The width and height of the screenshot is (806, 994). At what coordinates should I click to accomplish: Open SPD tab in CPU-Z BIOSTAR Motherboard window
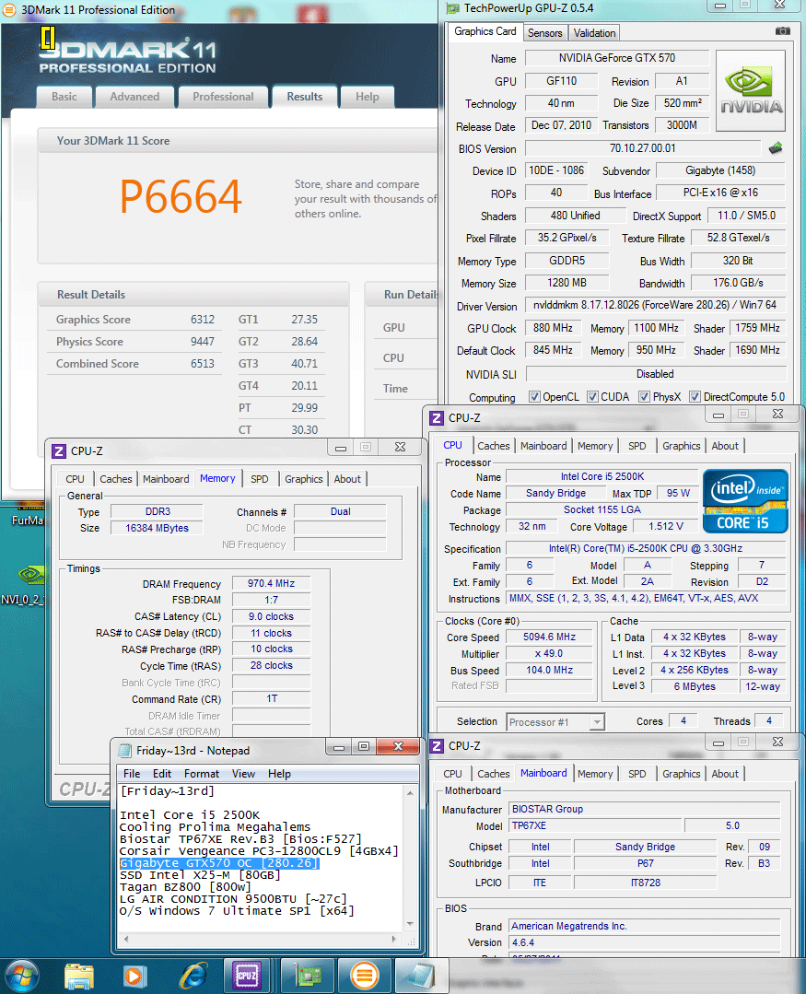(x=637, y=774)
